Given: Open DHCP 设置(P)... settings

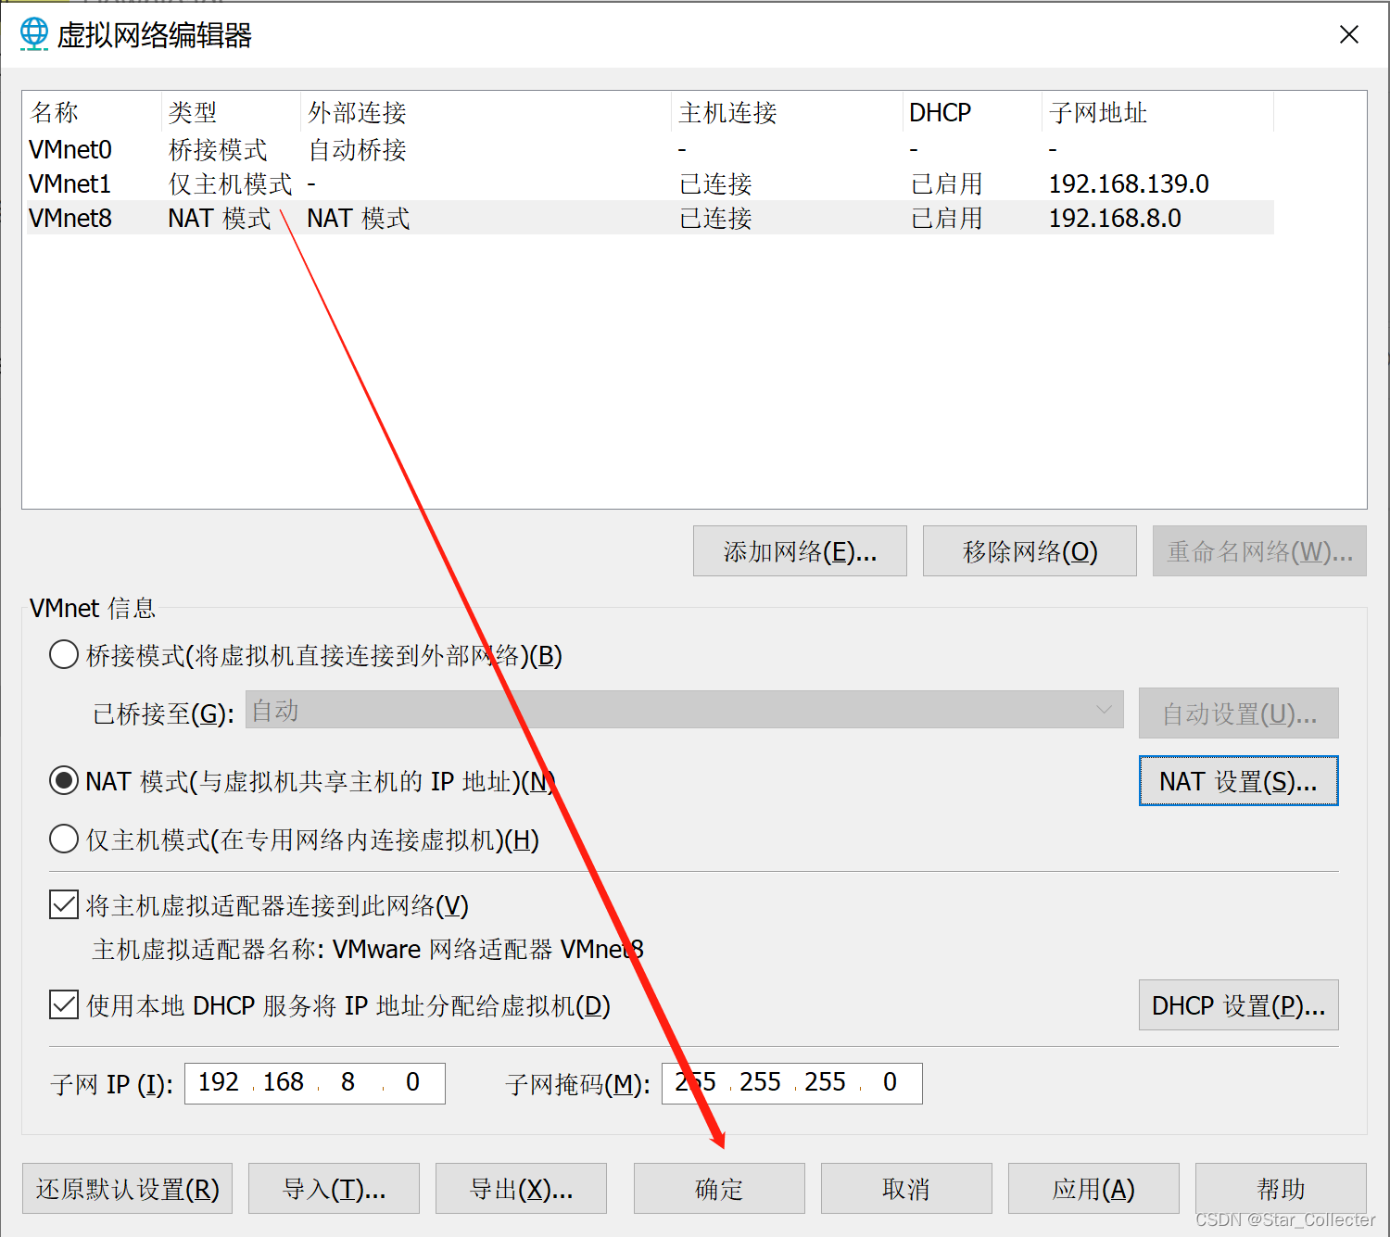Looking at the screenshot, I should pos(1239,1005).
